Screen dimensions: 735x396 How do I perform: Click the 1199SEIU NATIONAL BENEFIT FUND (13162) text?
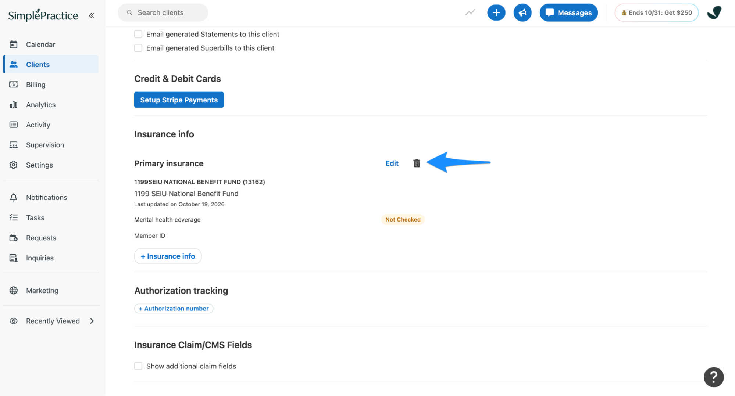coord(199,182)
